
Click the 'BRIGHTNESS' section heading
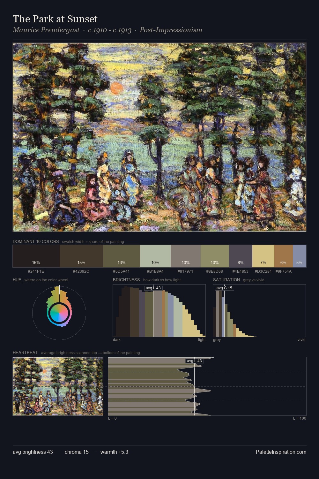click(126, 280)
